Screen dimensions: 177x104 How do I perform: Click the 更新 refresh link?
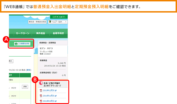pyautogui.click(x=29, y=70)
